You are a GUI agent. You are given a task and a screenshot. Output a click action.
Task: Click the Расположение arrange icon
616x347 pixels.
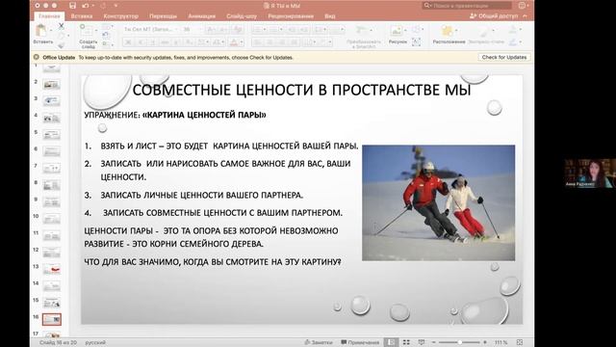(x=447, y=31)
